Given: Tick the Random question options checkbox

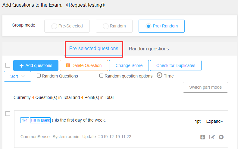Looking at the screenshot, I should (101, 76).
